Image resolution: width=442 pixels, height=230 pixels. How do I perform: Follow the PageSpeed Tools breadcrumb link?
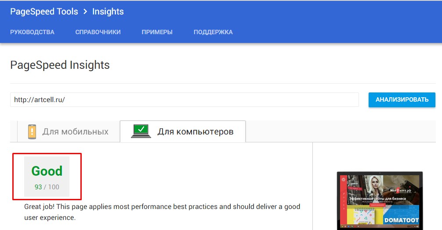pyautogui.click(x=44, y=12)
